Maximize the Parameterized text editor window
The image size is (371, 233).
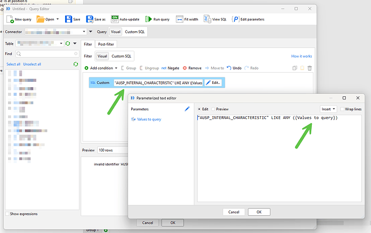click(x=344, y=98)
